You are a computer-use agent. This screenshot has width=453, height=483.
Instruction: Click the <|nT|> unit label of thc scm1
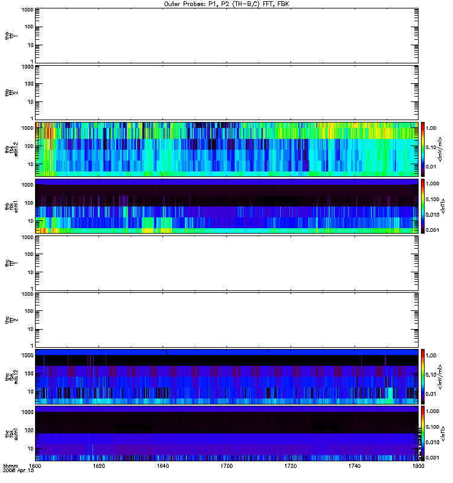[443, 433]
